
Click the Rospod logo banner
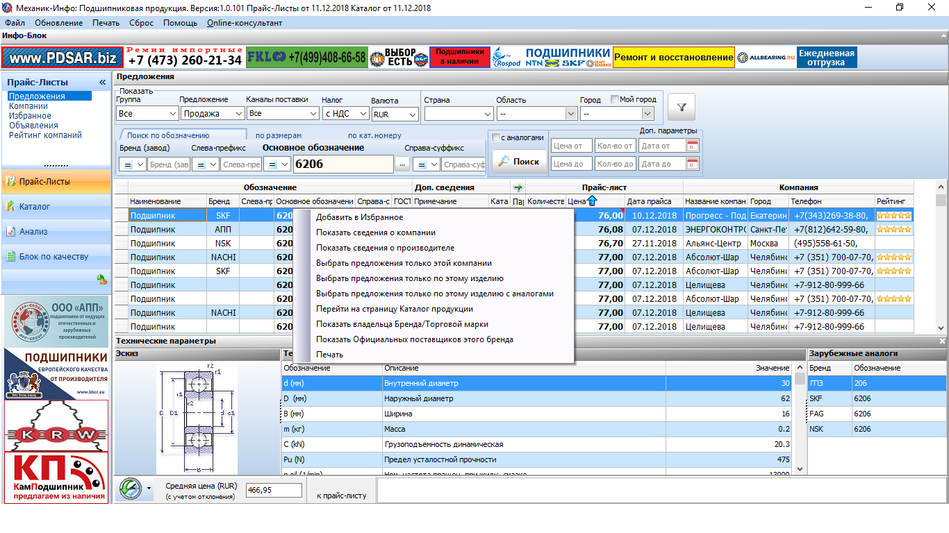click(506, 58)
